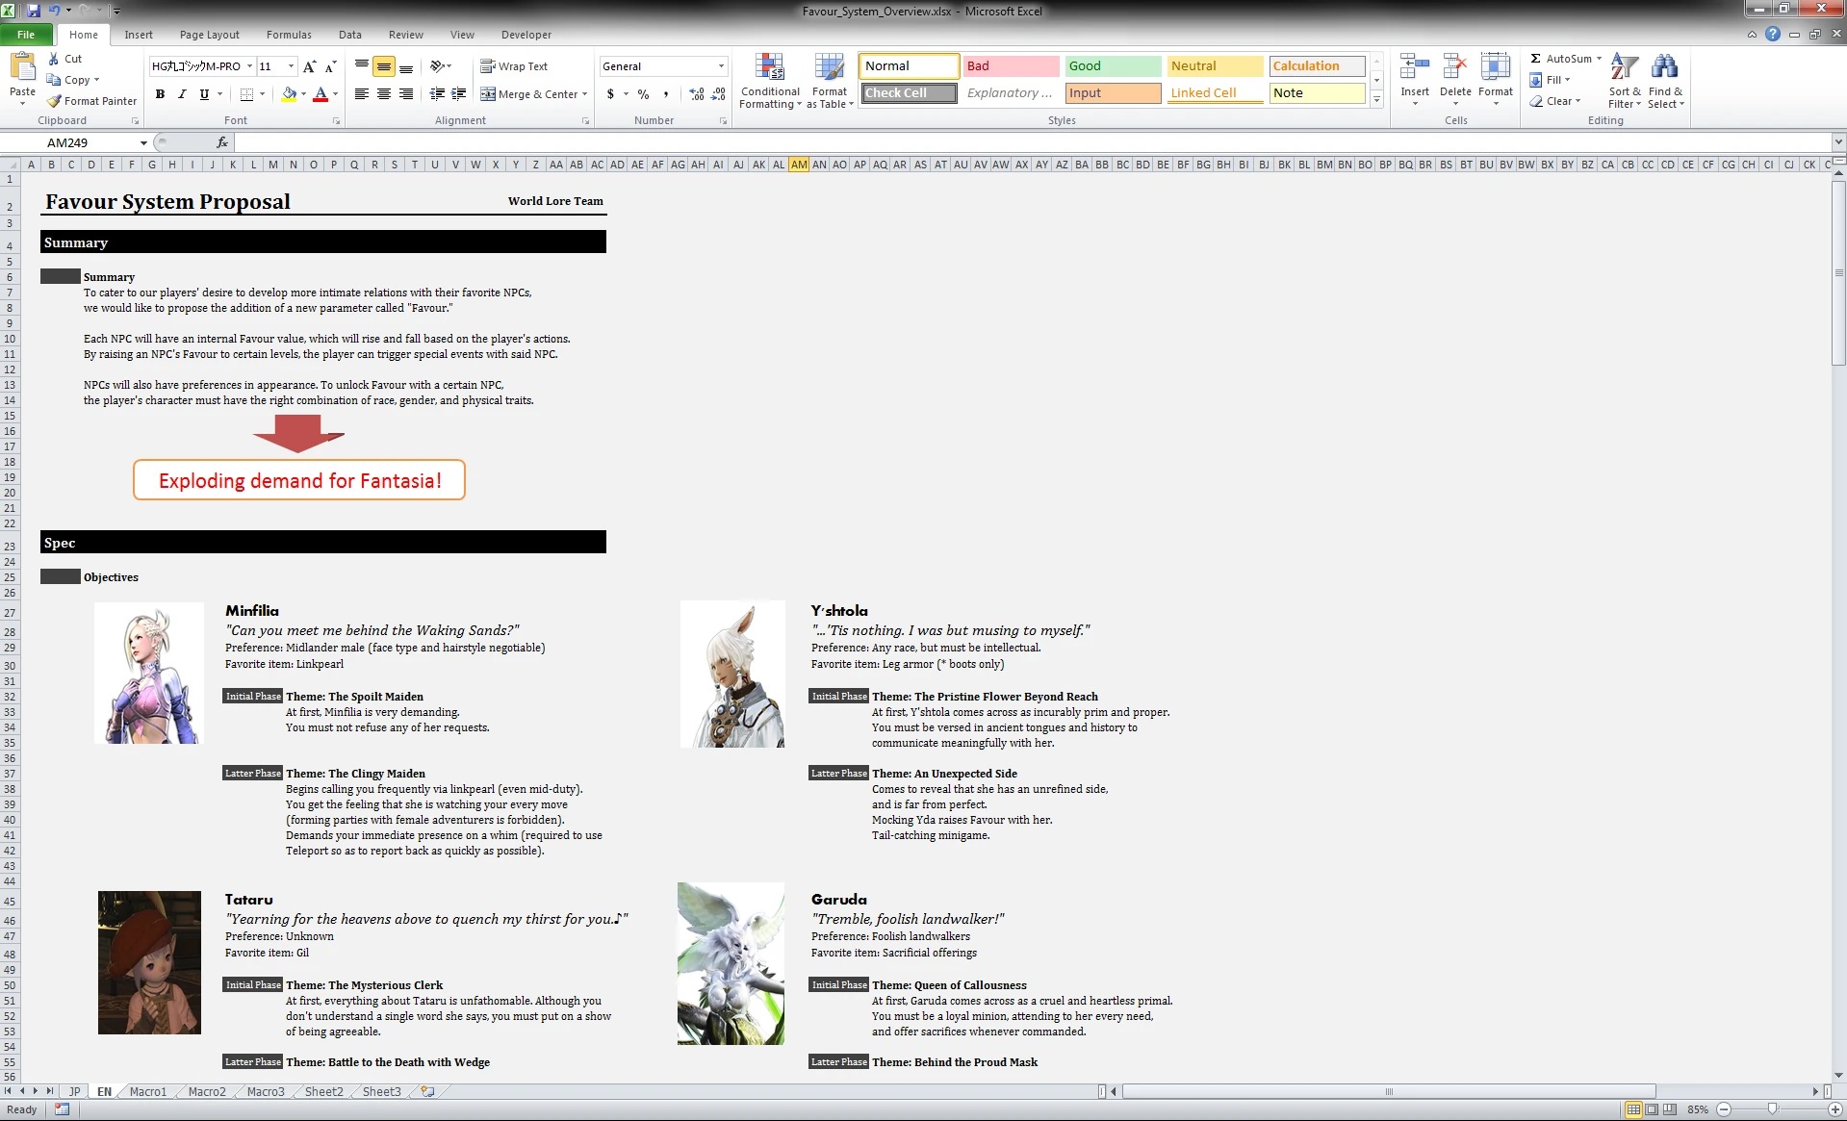Switch to Page Break Preview view
This screenshot has width=1847, height=1121.
point(1670,1109)
